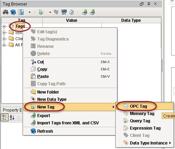
Task: Click the toolbar refresh icon
Action: pyautogui.click(x=13, y=12)
